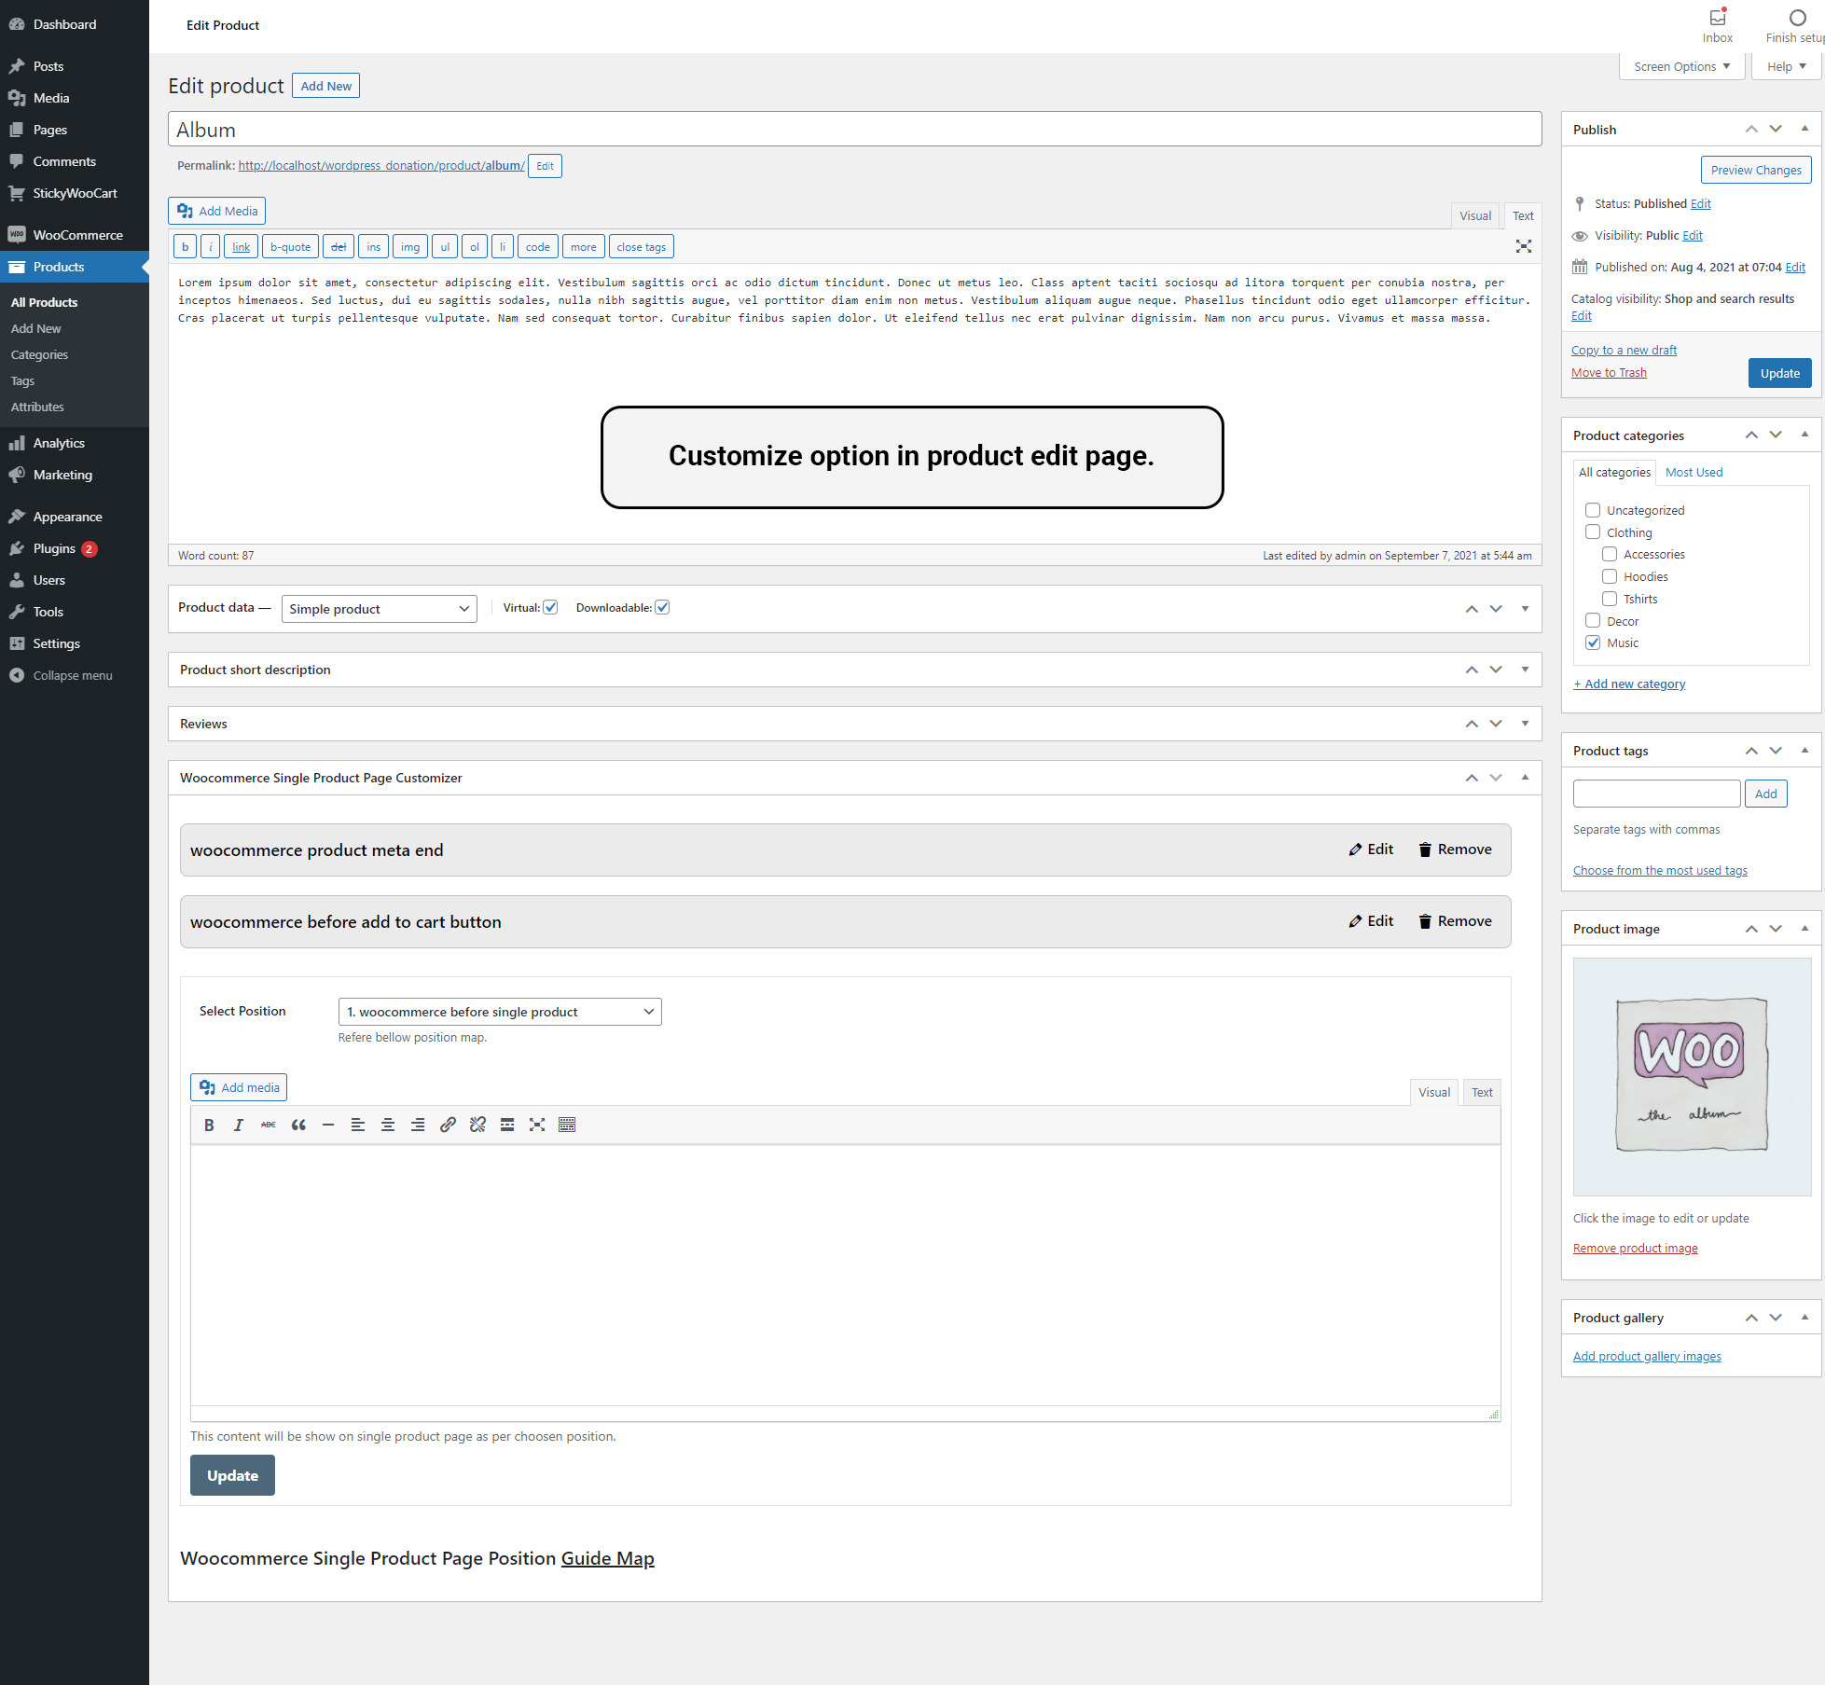Check the Hoodies category

1610,576
